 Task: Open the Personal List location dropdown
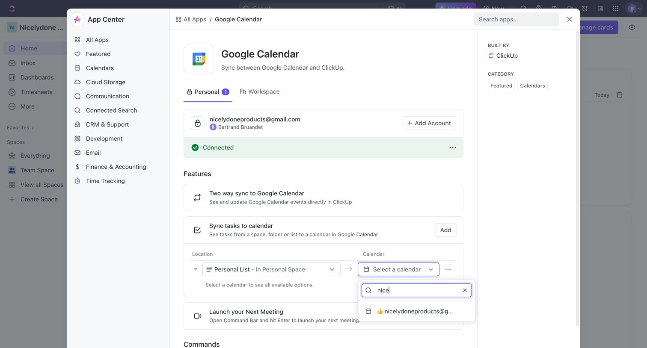pos(271,269)
